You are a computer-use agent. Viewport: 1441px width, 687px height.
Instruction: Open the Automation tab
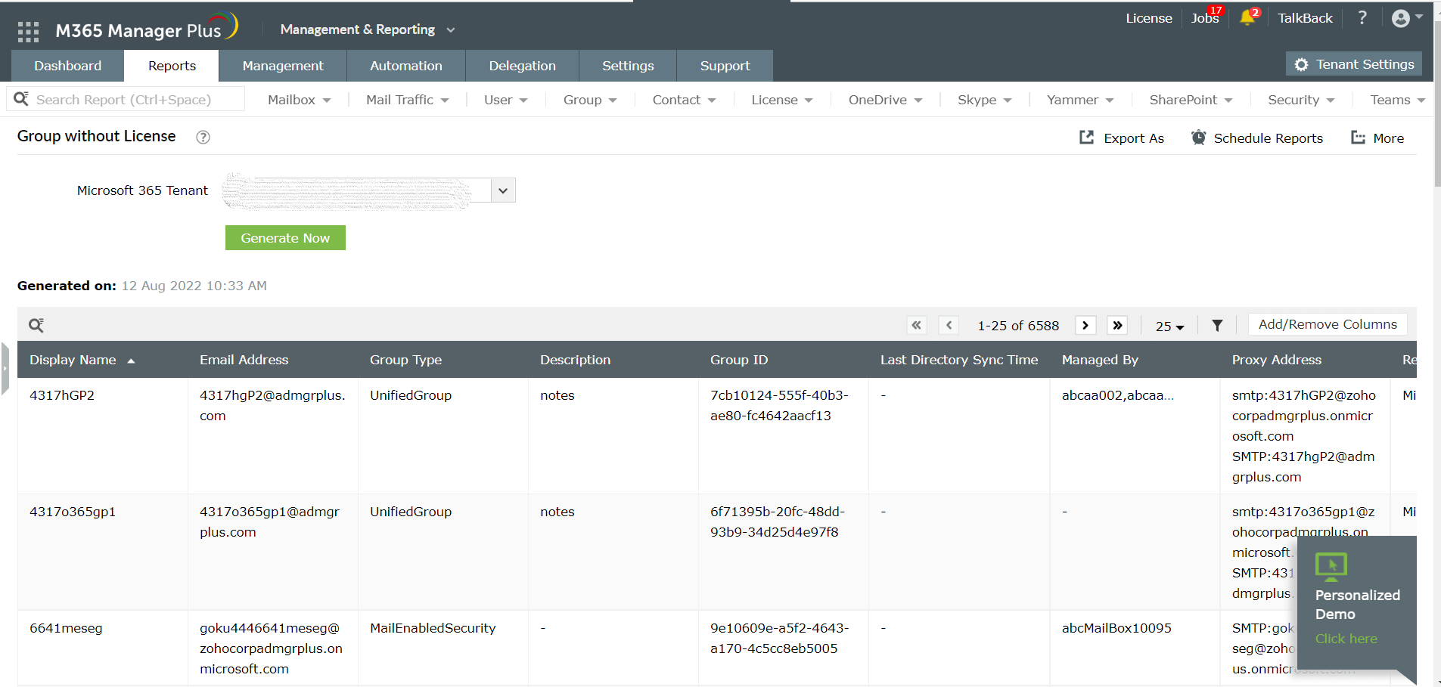[406, 66]
